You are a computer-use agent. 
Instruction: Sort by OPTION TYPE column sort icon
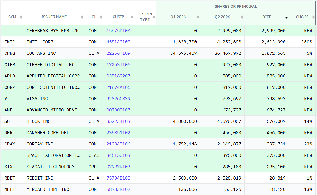(x=154, y=17)
